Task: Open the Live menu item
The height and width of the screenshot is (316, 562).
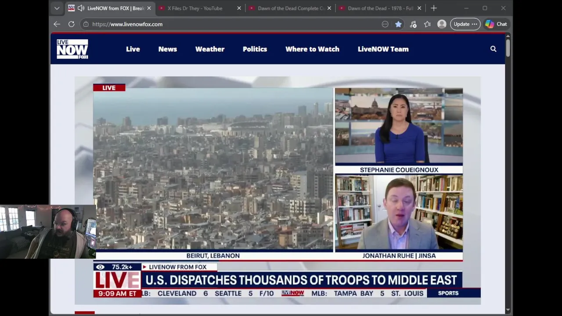Action: (133, 49)
